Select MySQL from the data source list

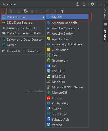click(67, 17)
